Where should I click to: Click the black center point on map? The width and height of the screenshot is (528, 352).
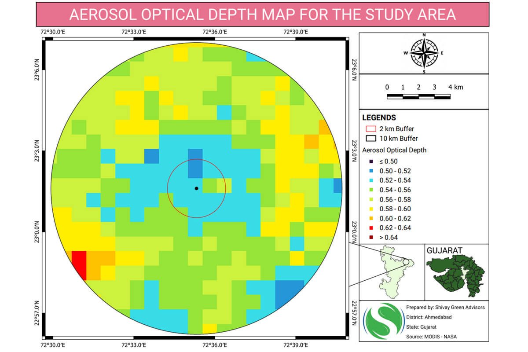[196, 188]
